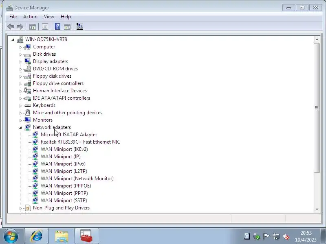Select the Human Interface Devices label

click(x=60, y=91)
